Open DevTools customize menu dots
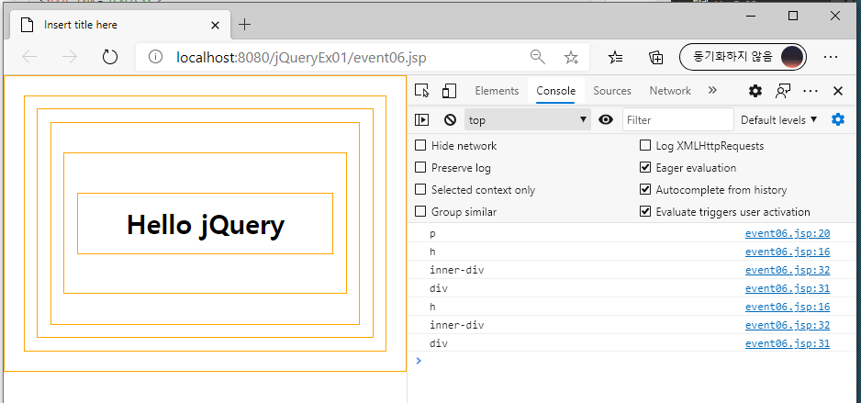861x403 pixels. (811, 91)
